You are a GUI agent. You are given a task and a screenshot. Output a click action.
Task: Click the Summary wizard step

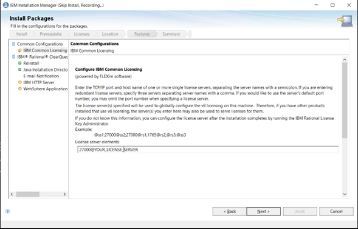coord(171,34)
